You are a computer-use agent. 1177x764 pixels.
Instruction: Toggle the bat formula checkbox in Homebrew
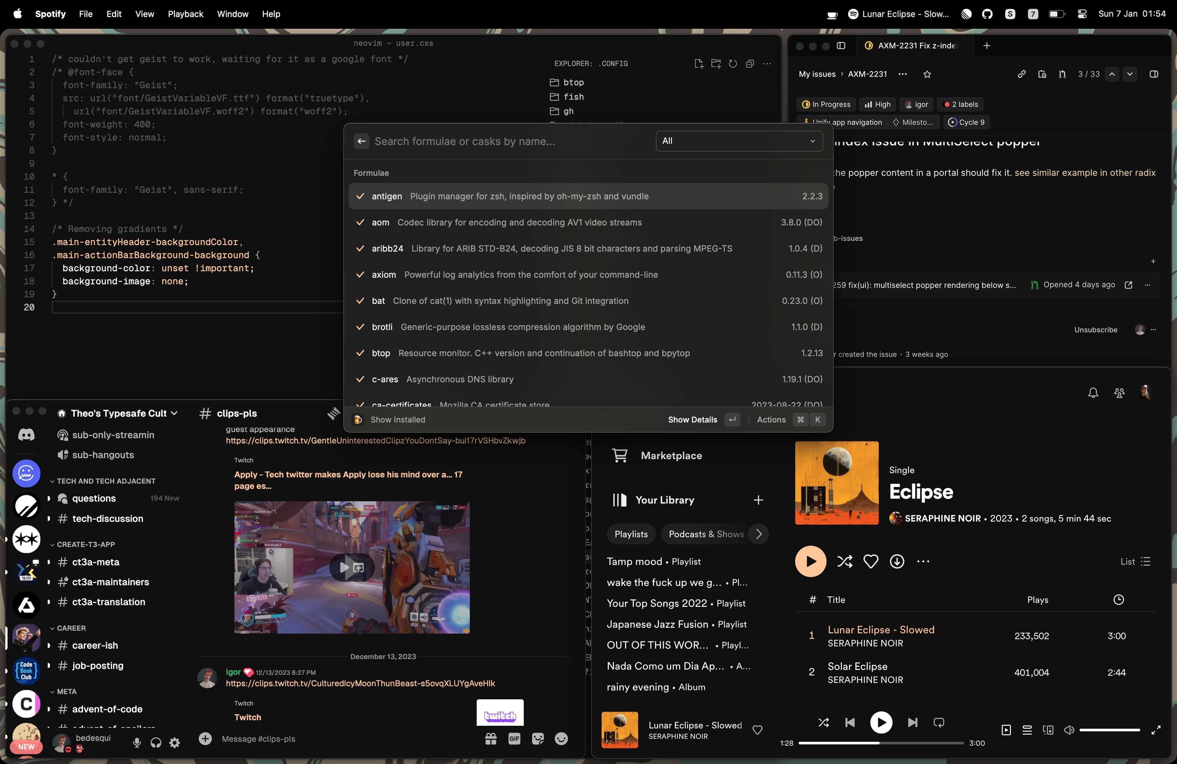point(360,300)
